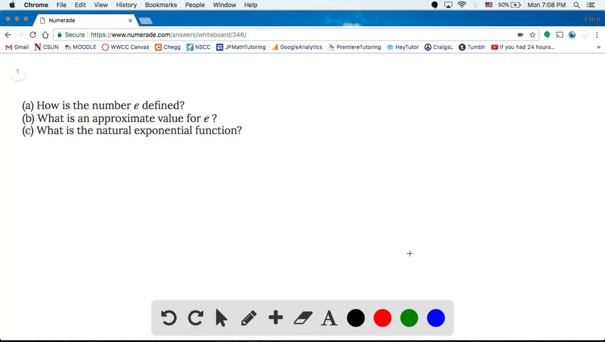Viewport: 605px width, 342px height.
Task: Open the History menu
Action: click(x=126, y=5)
